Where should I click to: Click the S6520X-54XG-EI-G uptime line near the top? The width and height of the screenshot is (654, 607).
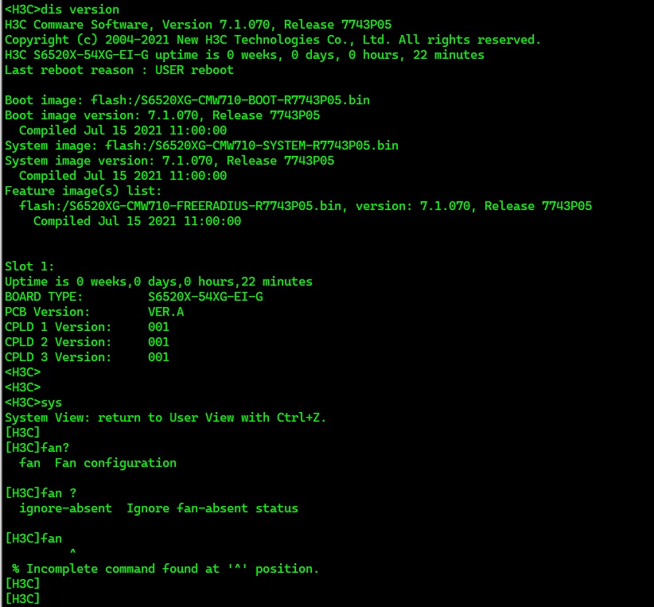243,55
